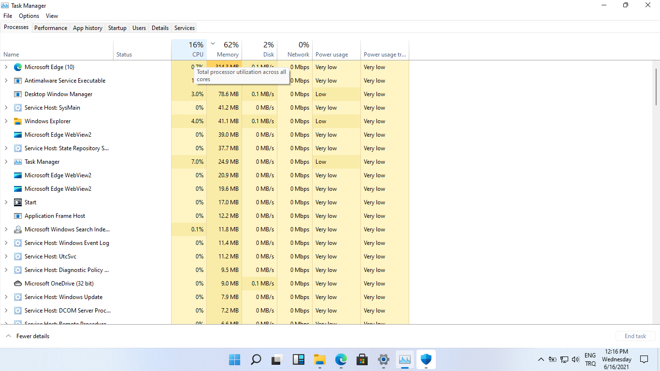The width and height of the screenshot is (660, 371).
Task: Open the View menu
Action: pos(52,16)
